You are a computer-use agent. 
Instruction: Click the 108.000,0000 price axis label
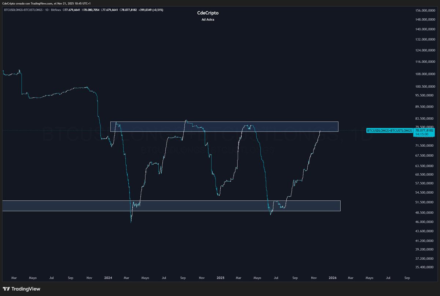(425, 74)
